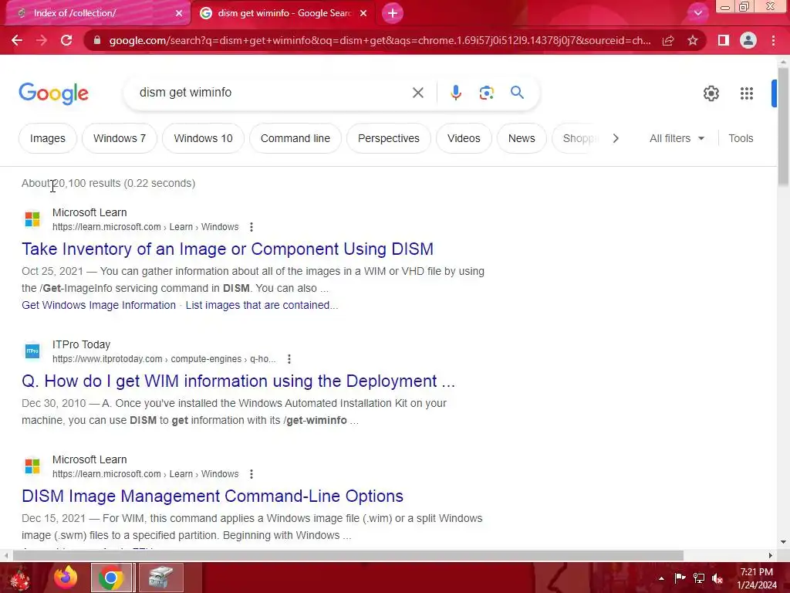
Task: Open 'Take Inventory of an Image' result
Action: pos(228,249)
